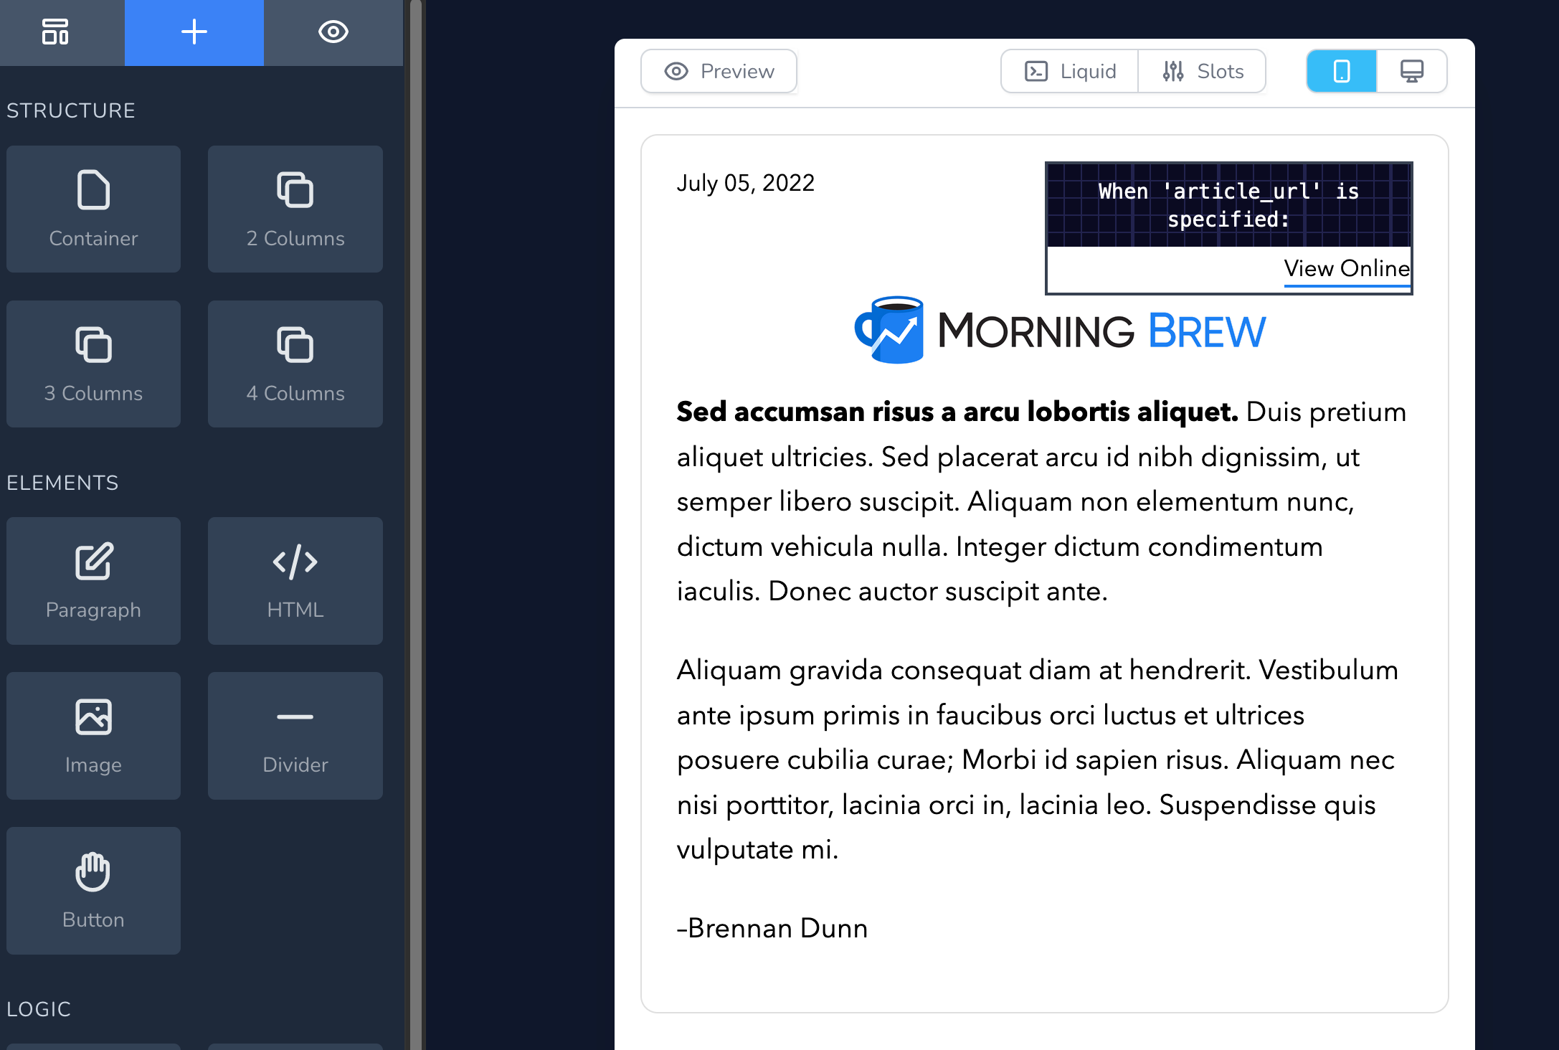Insert a 2 Columns layout block
This screenshot has width=1559, height=1050.
pyautogui.click(x=295, y=209)
